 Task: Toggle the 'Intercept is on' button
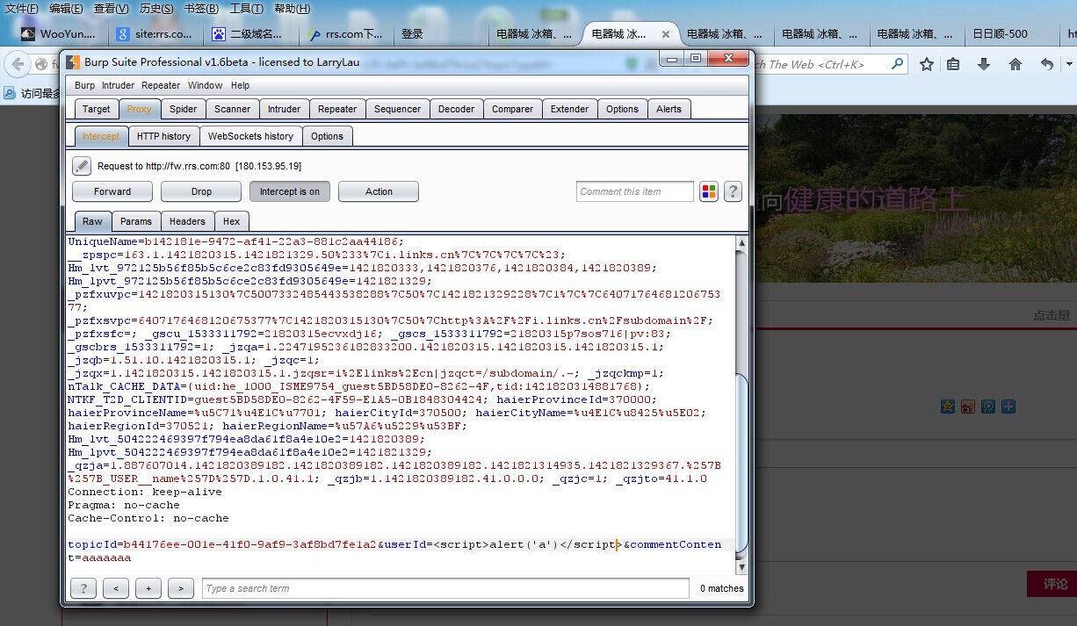point(290,191)
